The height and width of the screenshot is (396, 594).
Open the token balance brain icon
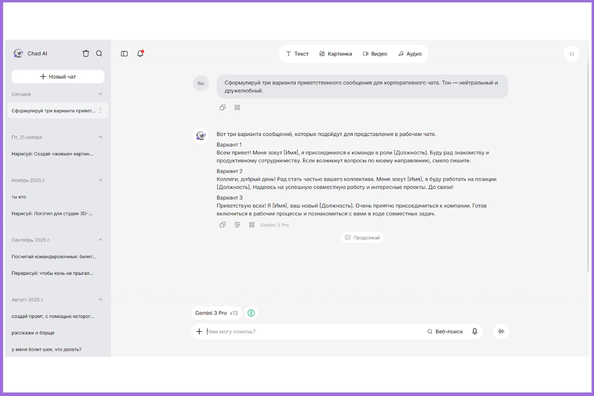(251, 312)
